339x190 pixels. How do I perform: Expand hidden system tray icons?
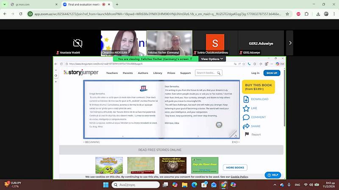click(275, 185)
